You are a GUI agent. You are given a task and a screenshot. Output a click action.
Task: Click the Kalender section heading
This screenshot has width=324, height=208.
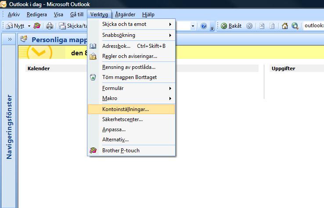pyautogui.click(x=39, y=68)
